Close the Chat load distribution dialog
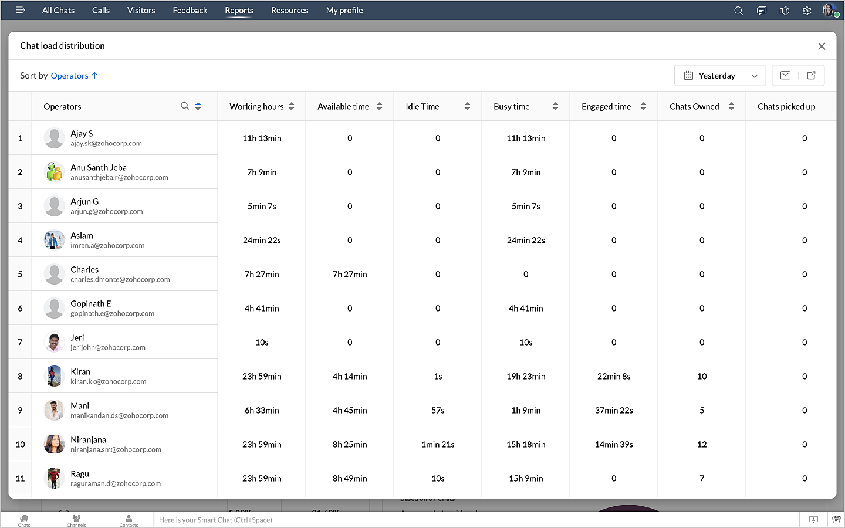This screenshot has width=845, height=528. pyautogui.click(x=822, y=46)
